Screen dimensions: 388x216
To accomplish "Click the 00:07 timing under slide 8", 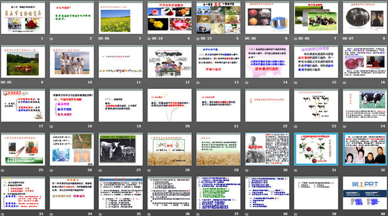I will point(348,39).
